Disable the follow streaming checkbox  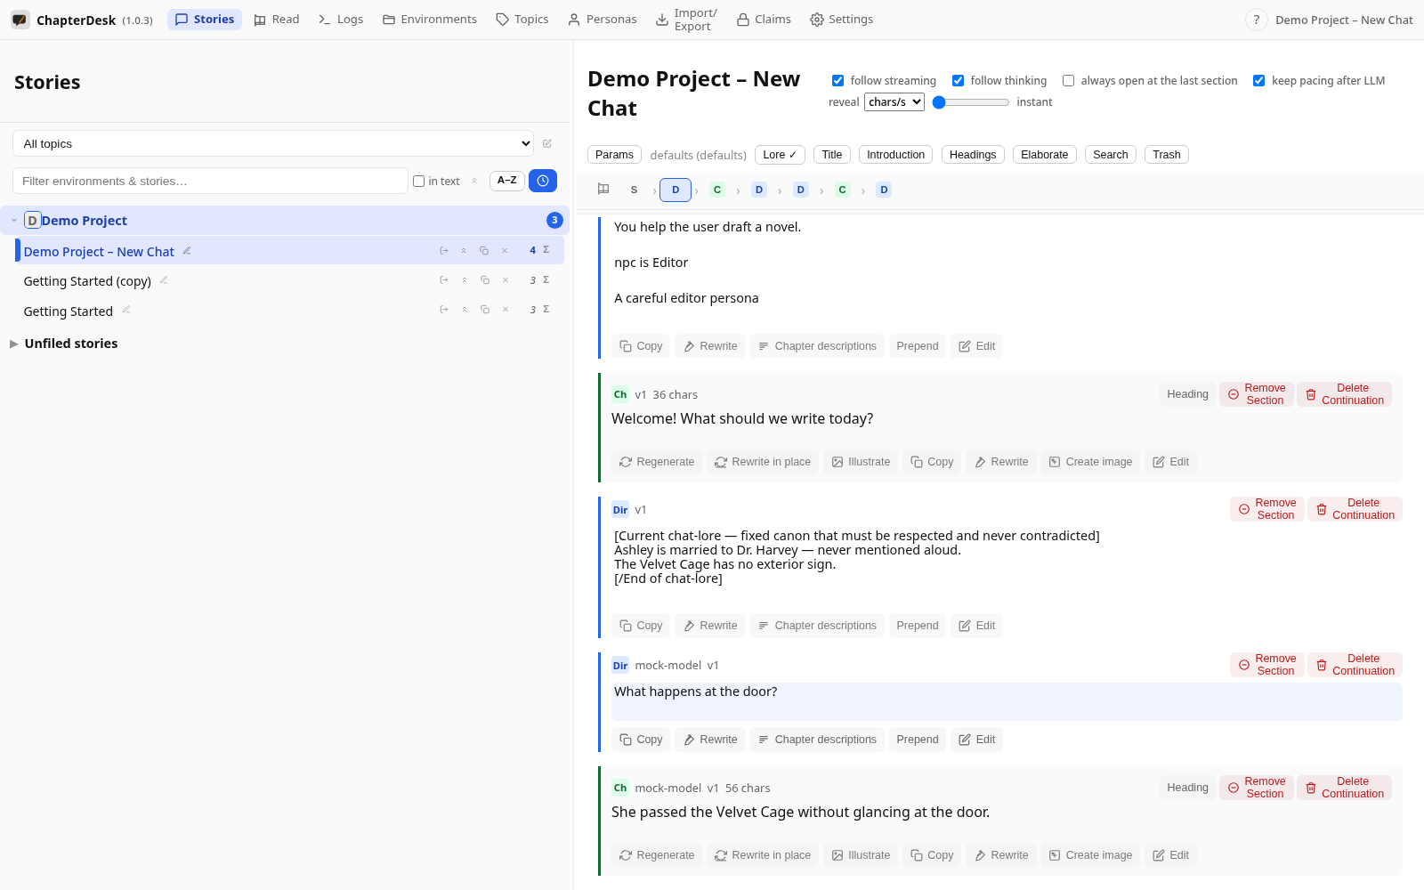coord(837,81)
